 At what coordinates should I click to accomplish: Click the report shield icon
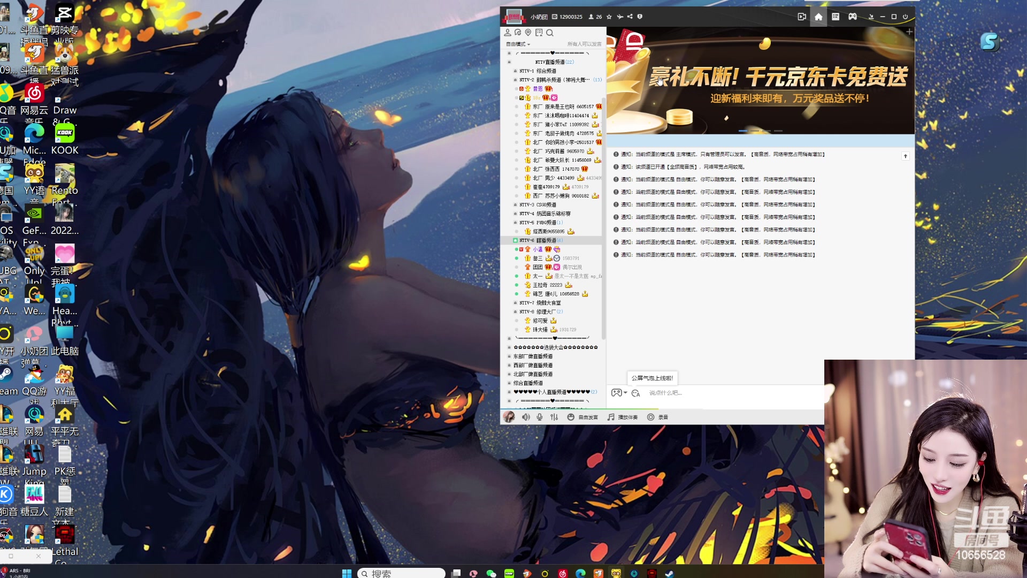[x=640, y=17]
